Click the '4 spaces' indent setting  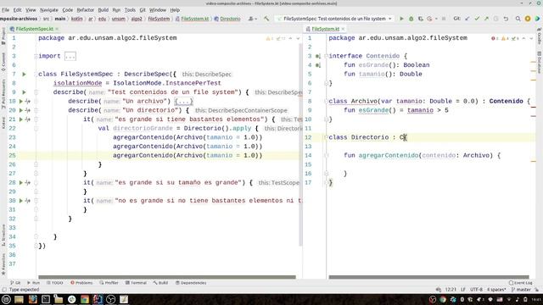(496, 290)
